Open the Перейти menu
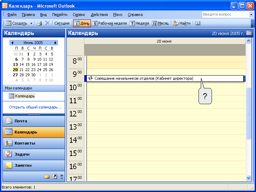Screen dimensions: 256x192 click(x=60, y=15)
